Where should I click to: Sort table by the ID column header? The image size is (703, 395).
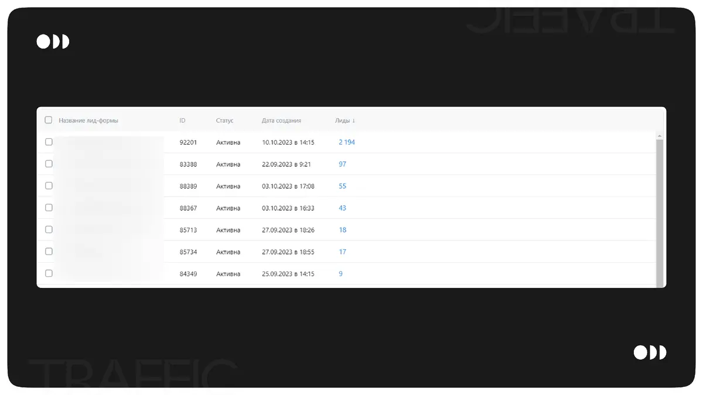(x=182, y=121)
